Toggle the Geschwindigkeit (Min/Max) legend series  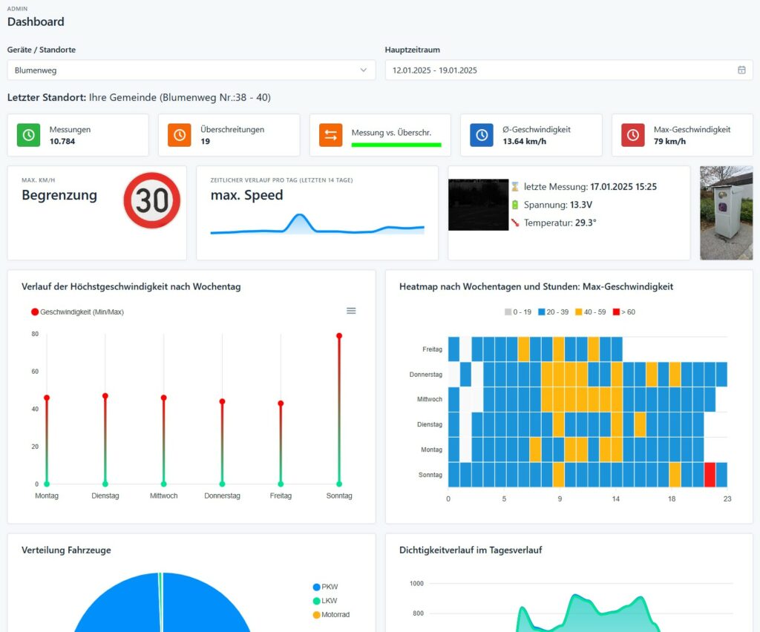[x=77, y=312]
